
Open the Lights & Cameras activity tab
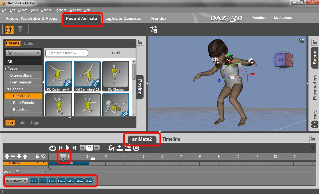123,18
